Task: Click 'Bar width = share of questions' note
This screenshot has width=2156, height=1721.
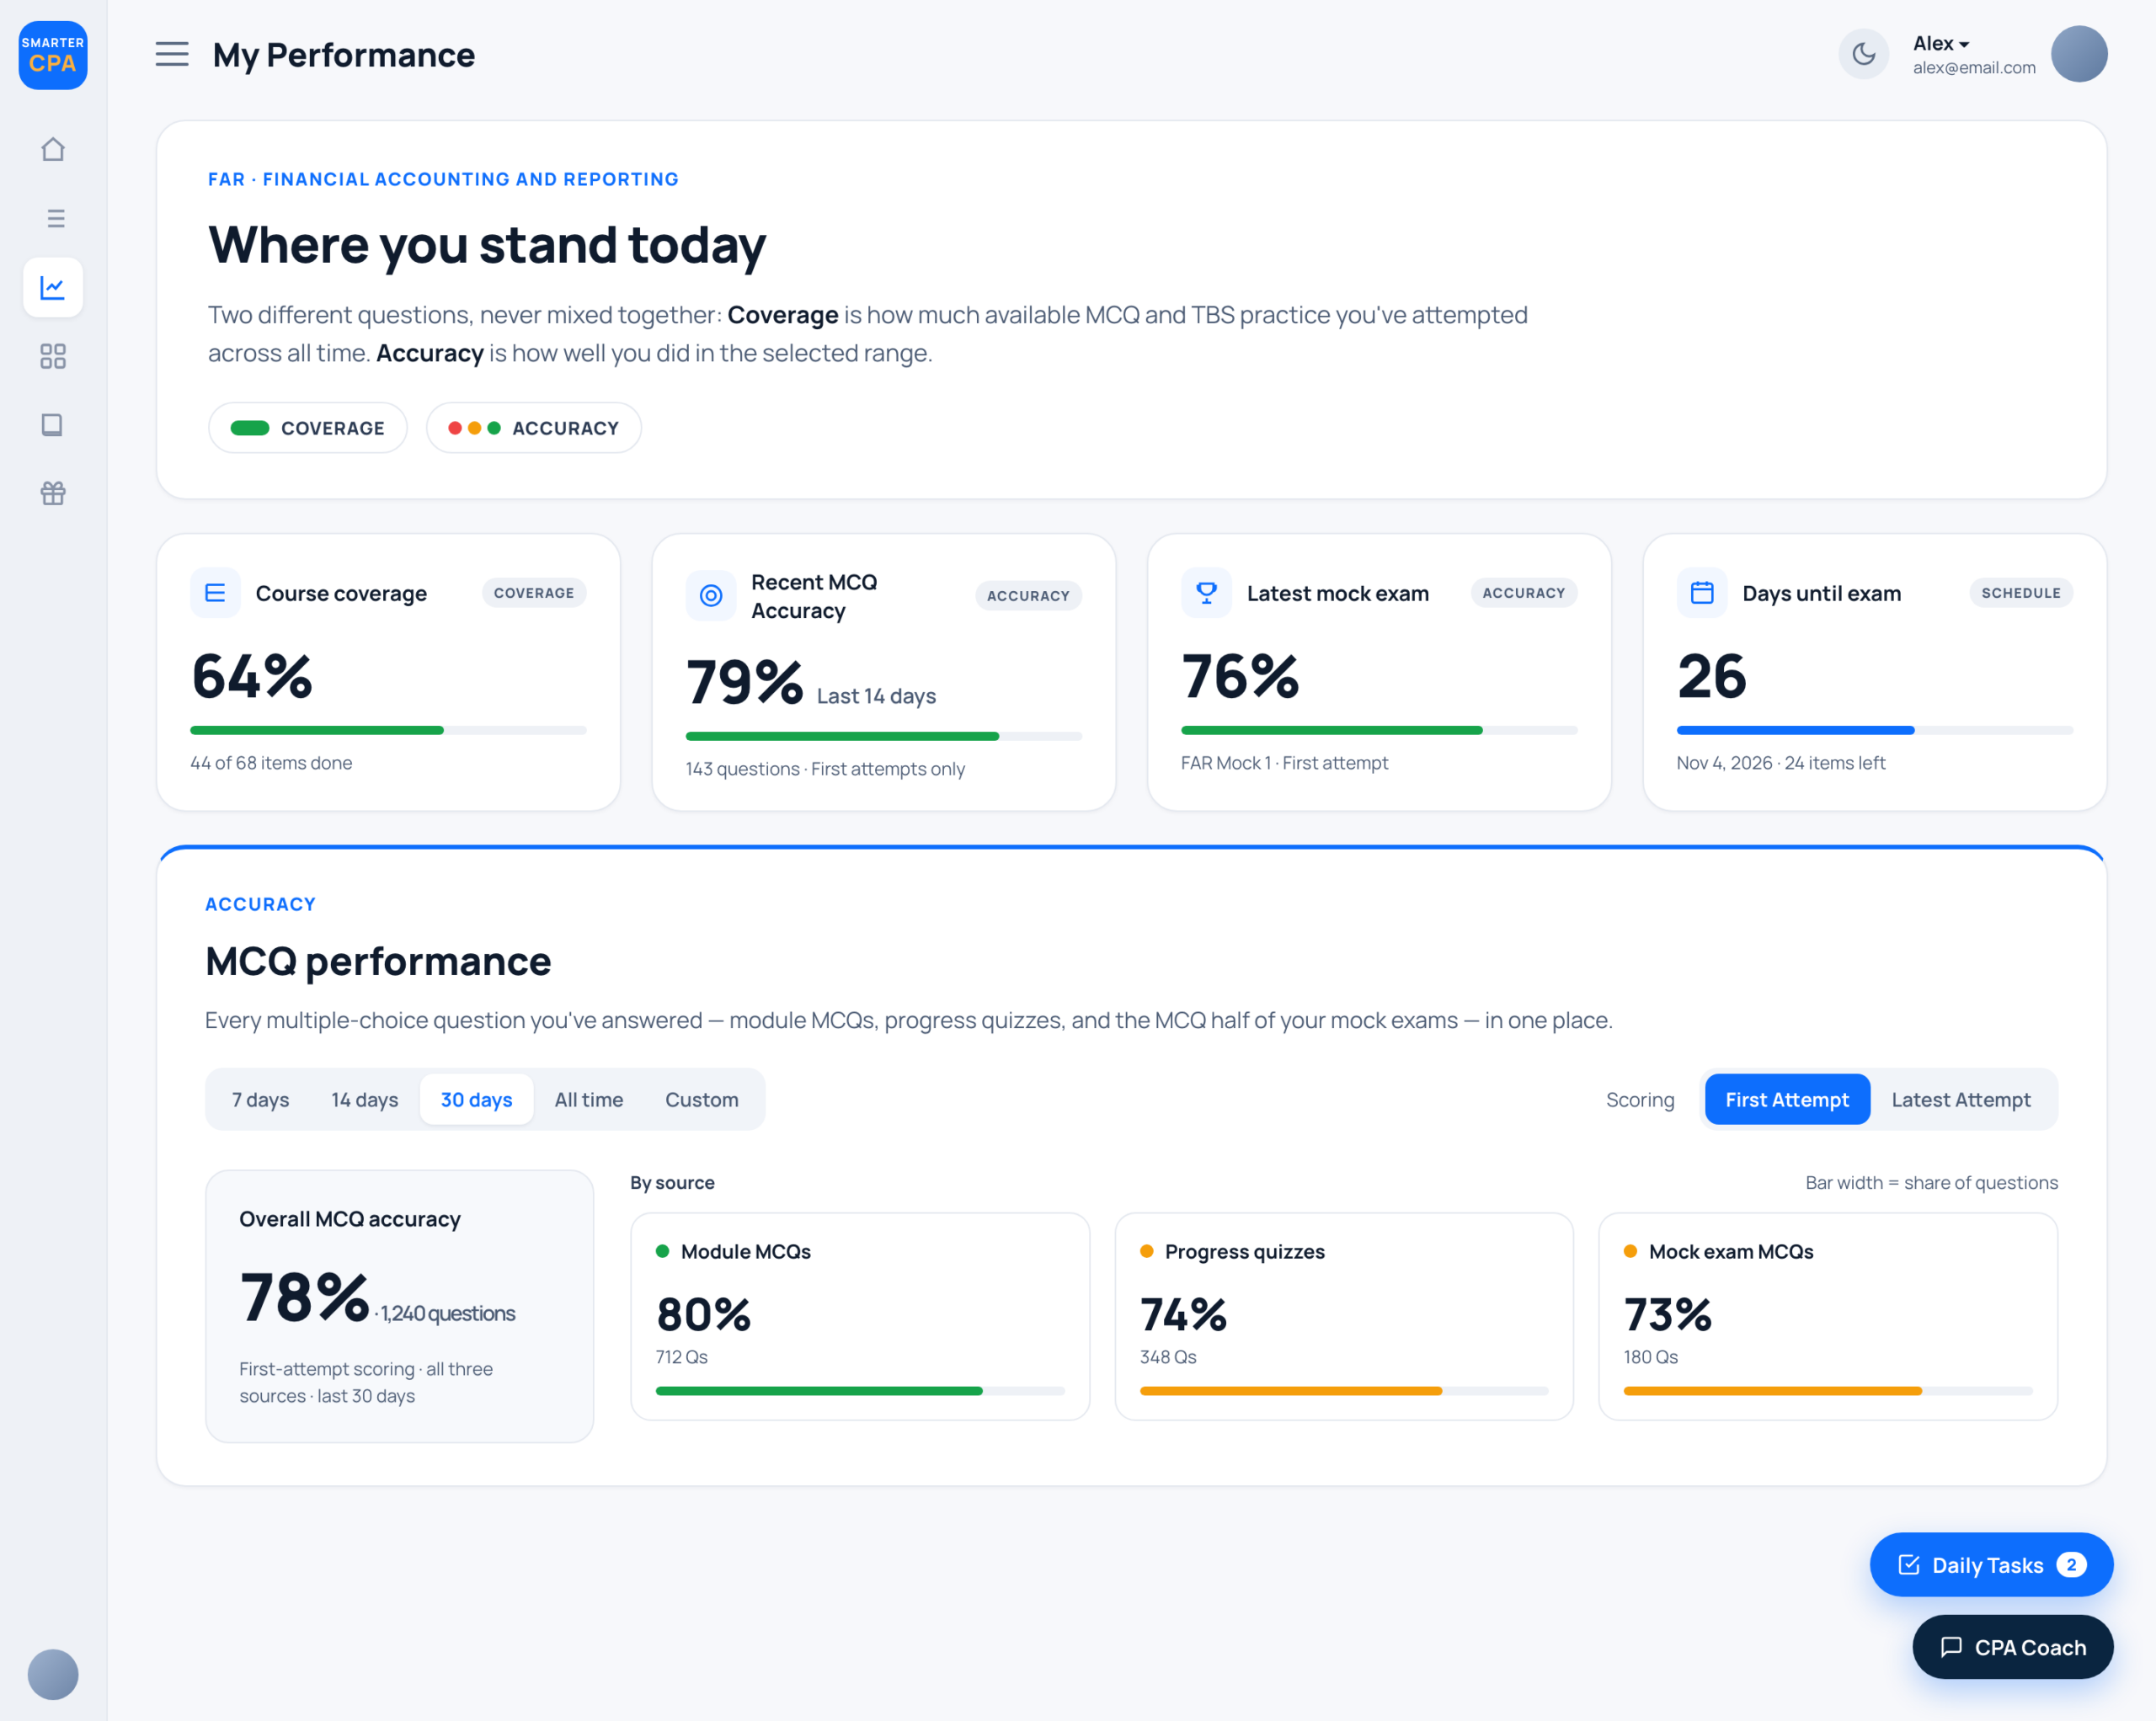Action: click(x=1931, y=1182)
